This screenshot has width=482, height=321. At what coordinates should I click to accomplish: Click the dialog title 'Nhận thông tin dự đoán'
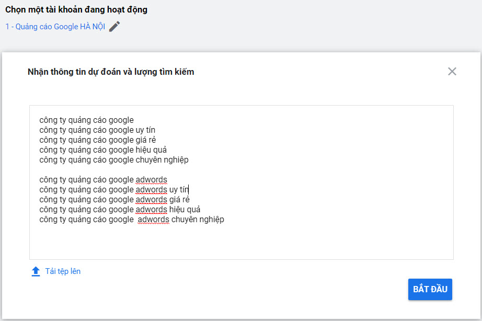coord(111,72)
